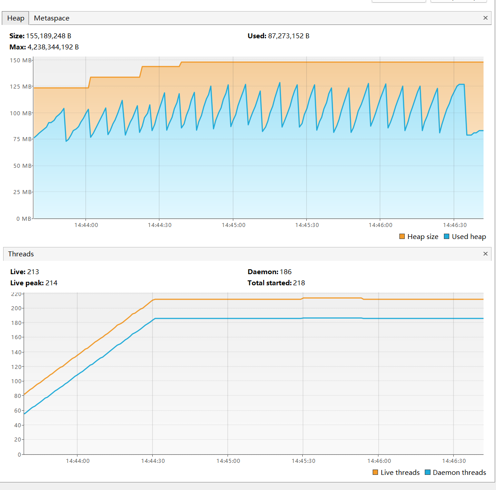Click the Live thread count 213

tap(33, 272)
